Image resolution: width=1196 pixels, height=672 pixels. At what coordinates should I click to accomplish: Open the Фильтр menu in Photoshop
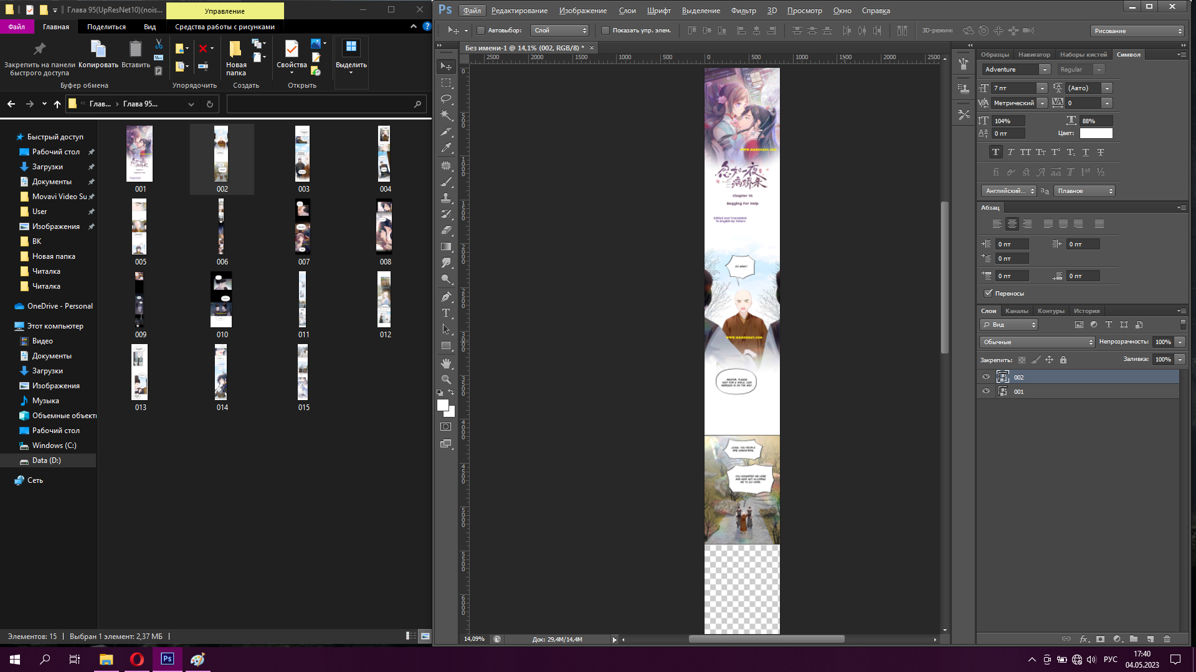pyautogui.click(x=743, y=11)
